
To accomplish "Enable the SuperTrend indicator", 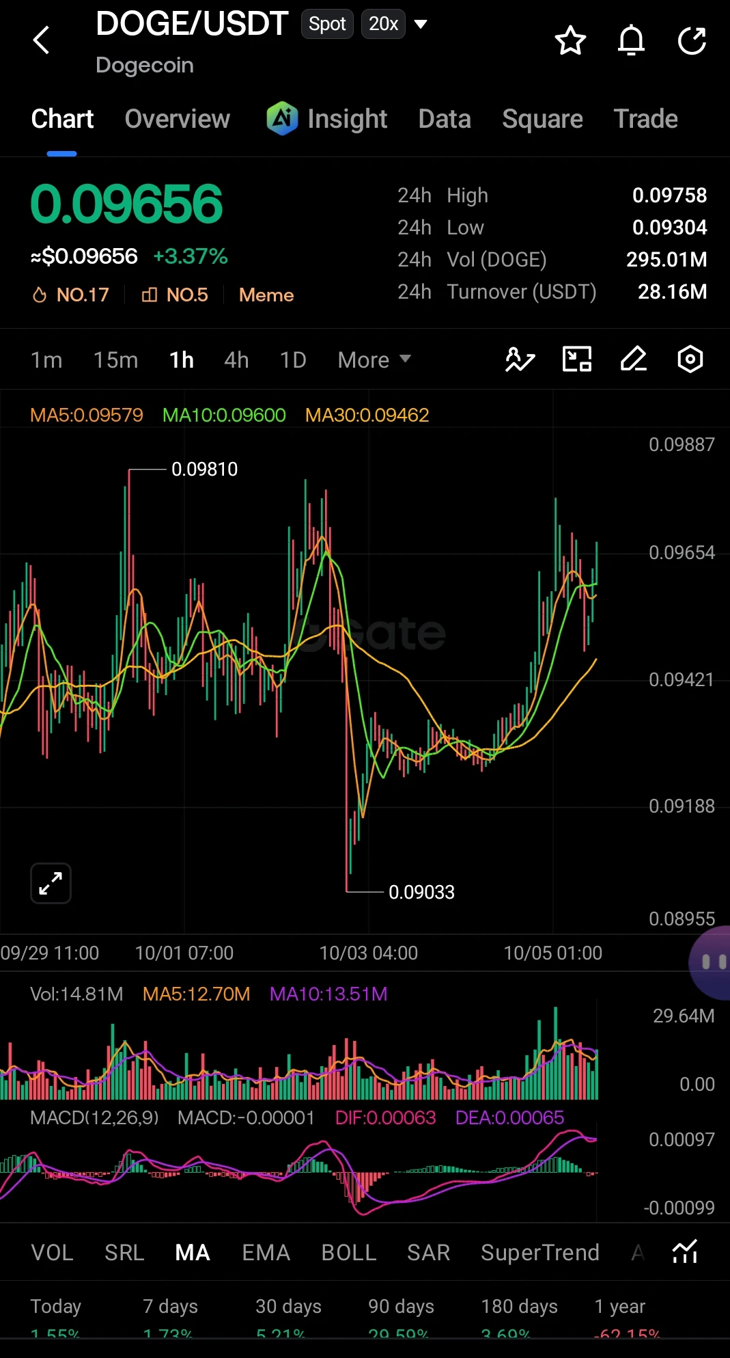I will pos(540,1252).
